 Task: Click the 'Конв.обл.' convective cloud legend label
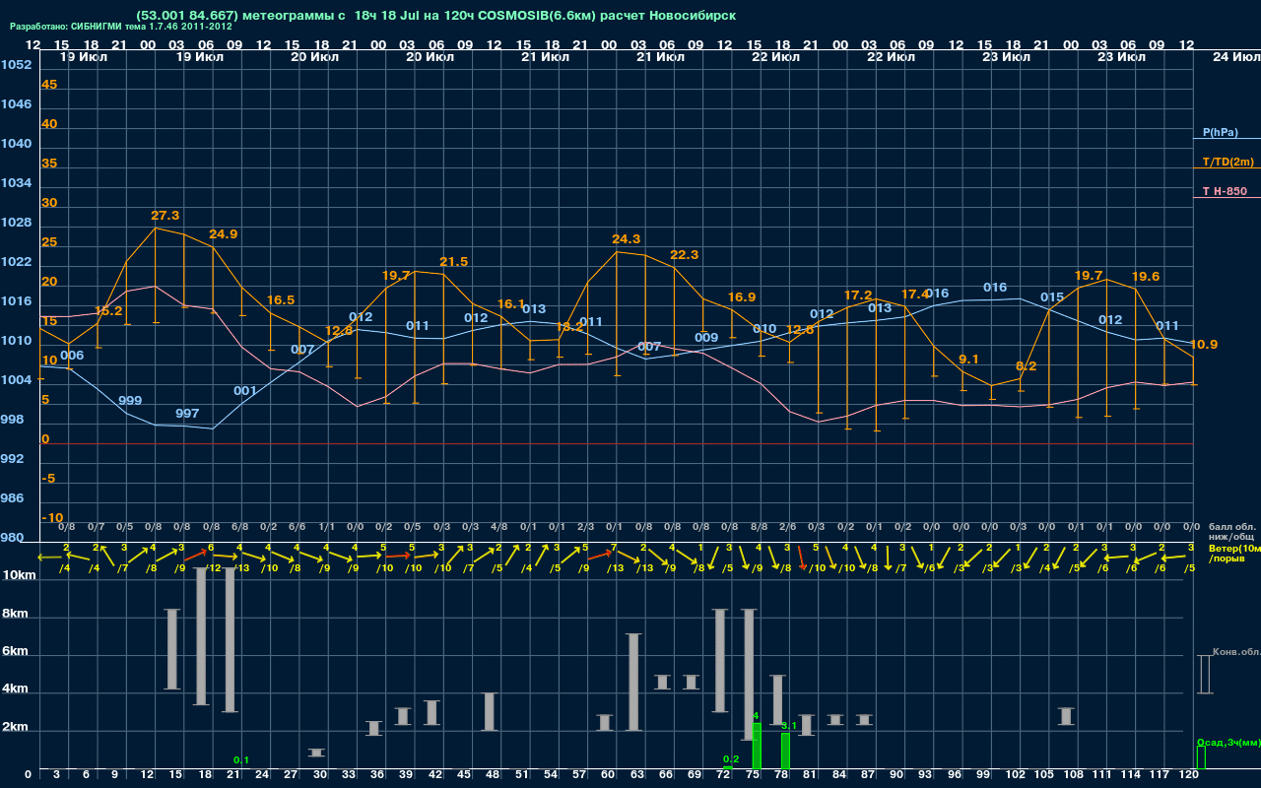tap(1236, 652)
